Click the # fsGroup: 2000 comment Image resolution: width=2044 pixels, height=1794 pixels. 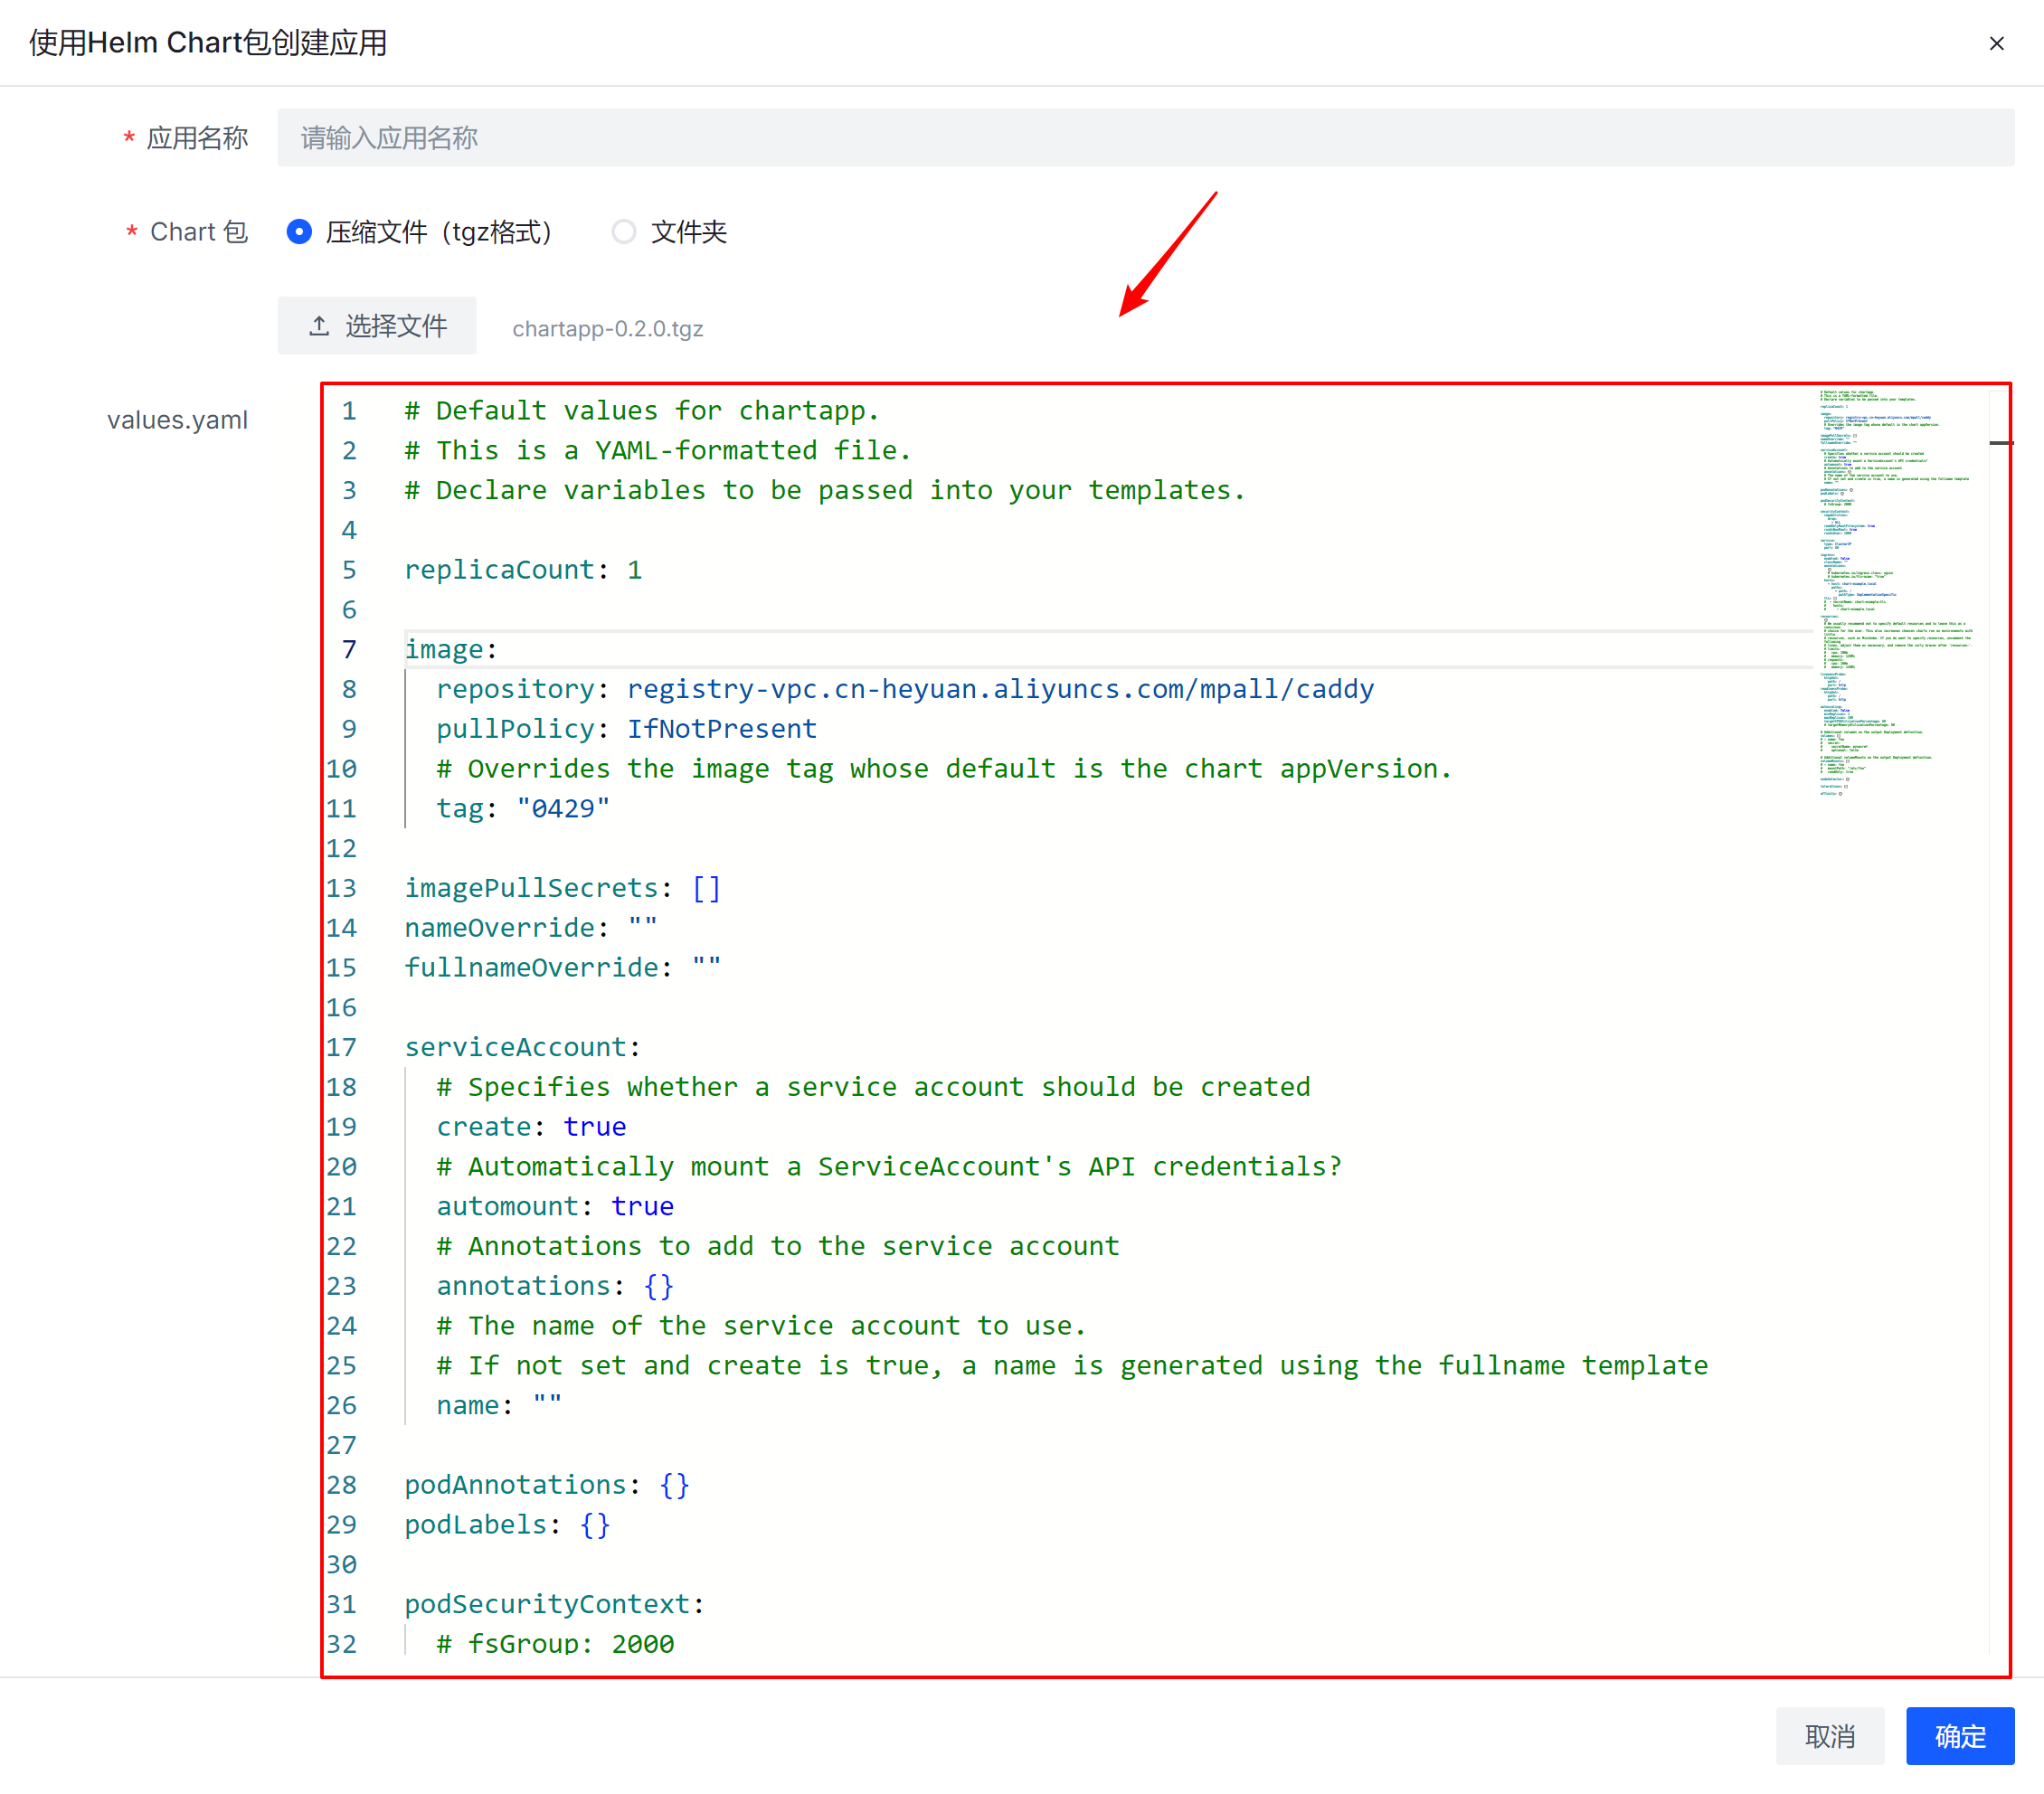[555, 1643]
